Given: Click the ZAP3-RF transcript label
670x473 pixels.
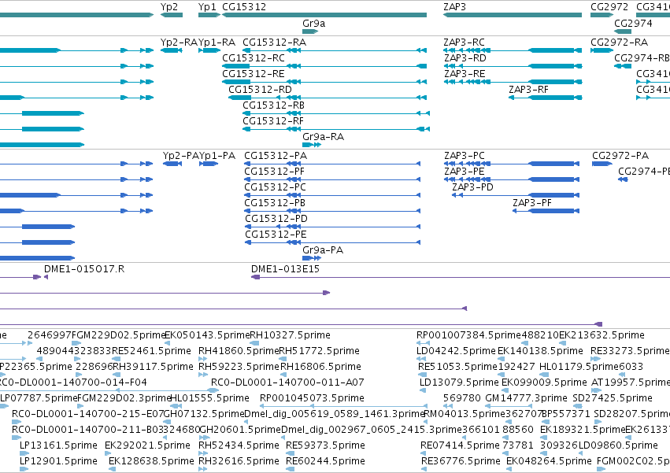Looking at the screenshot, I should (x=528, y=89).
